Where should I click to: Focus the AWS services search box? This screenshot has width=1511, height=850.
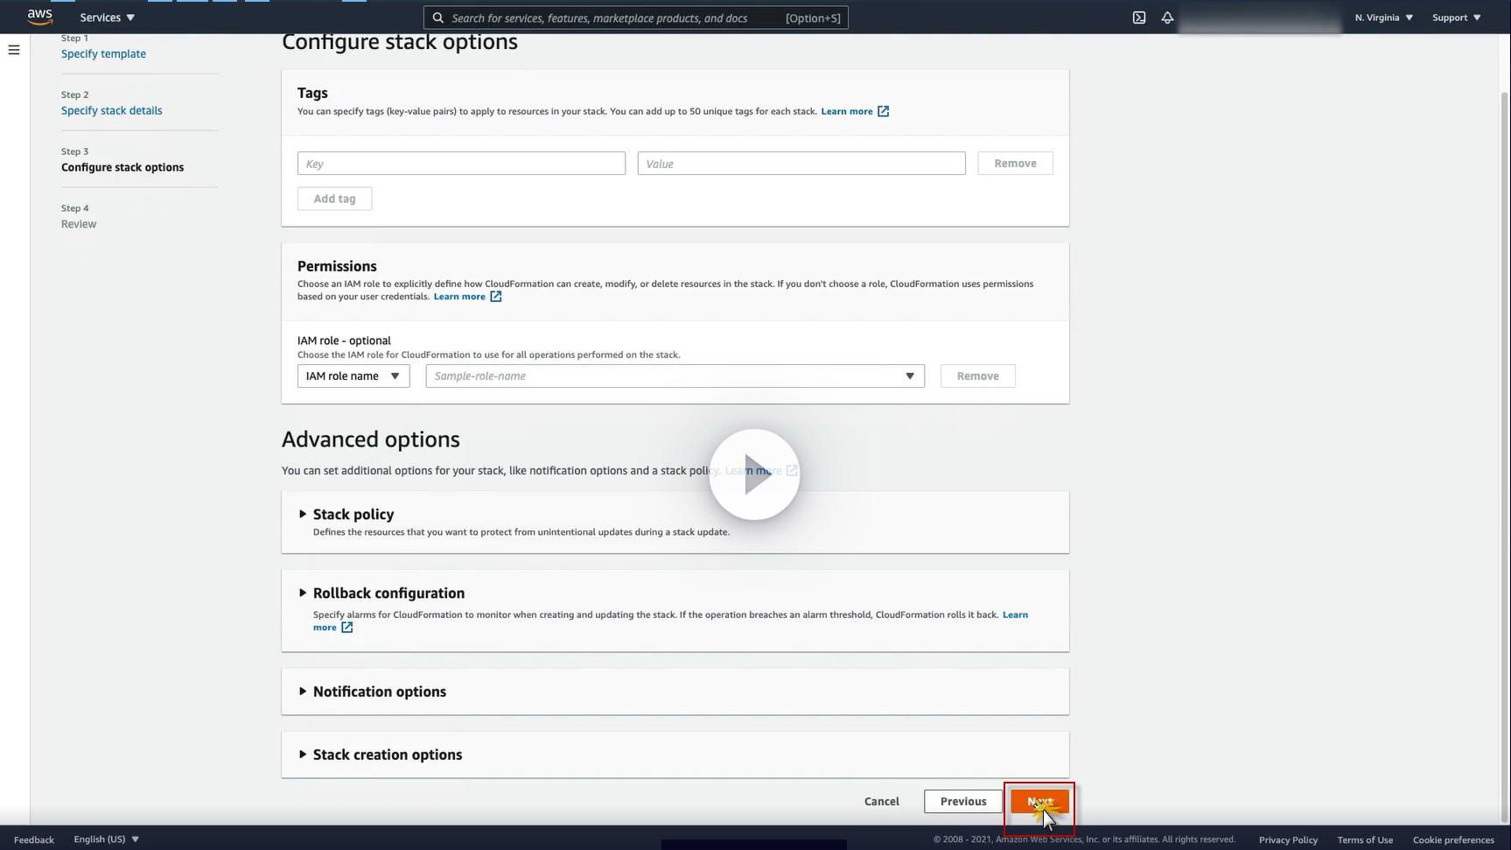click(x=636, y=18)
